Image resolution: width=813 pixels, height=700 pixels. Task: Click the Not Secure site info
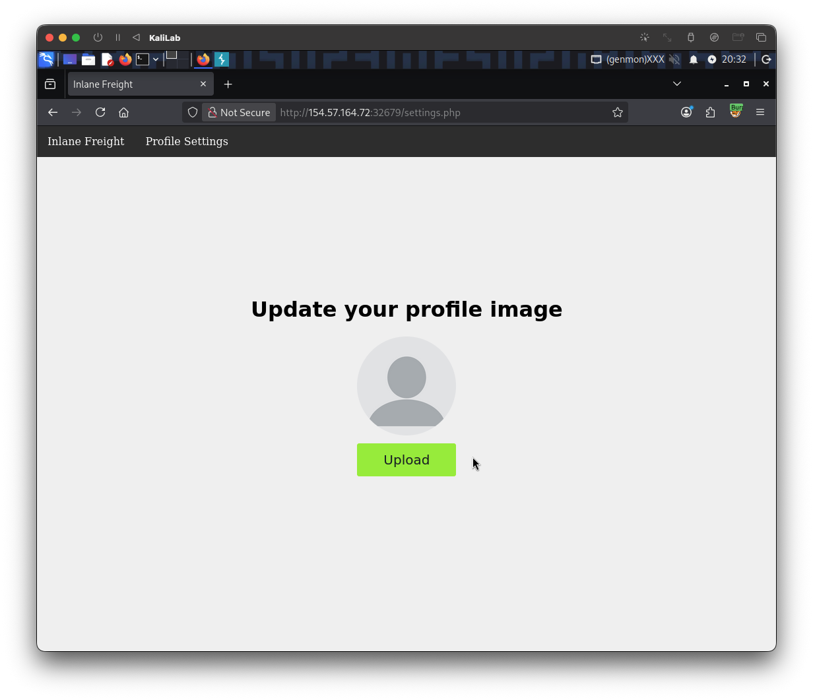click(x=239, y=112)
